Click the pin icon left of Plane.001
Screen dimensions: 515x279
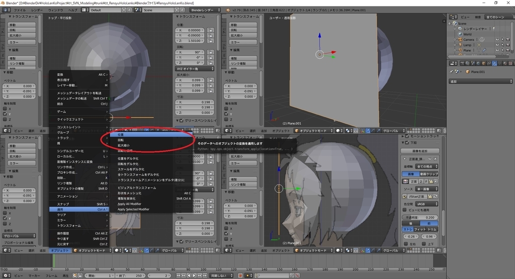452,71
